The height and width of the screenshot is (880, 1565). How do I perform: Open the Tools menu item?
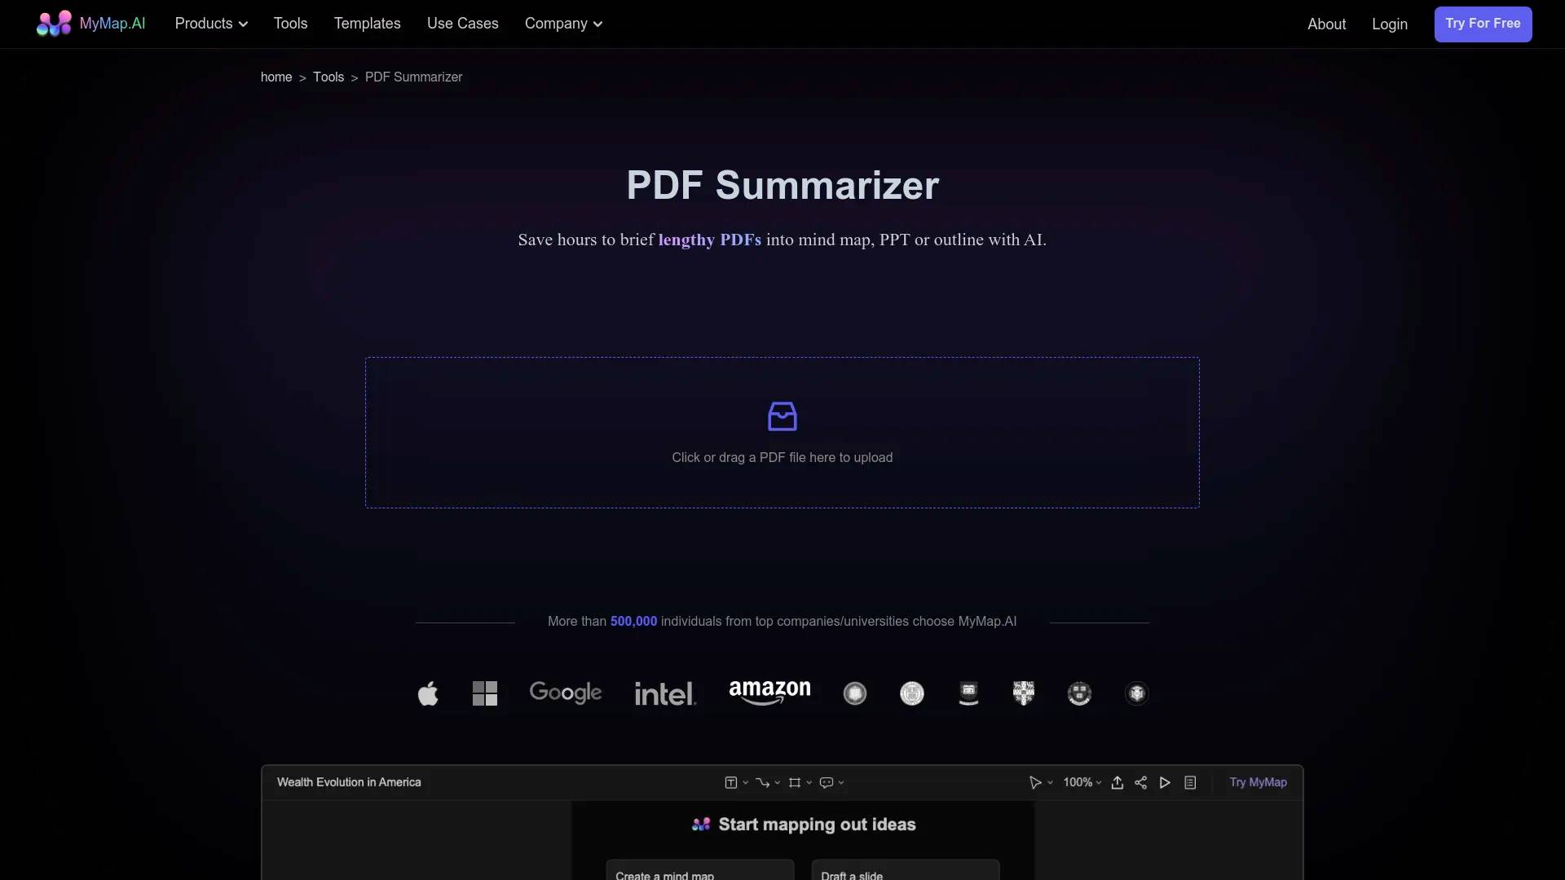[x=290, y=24]
